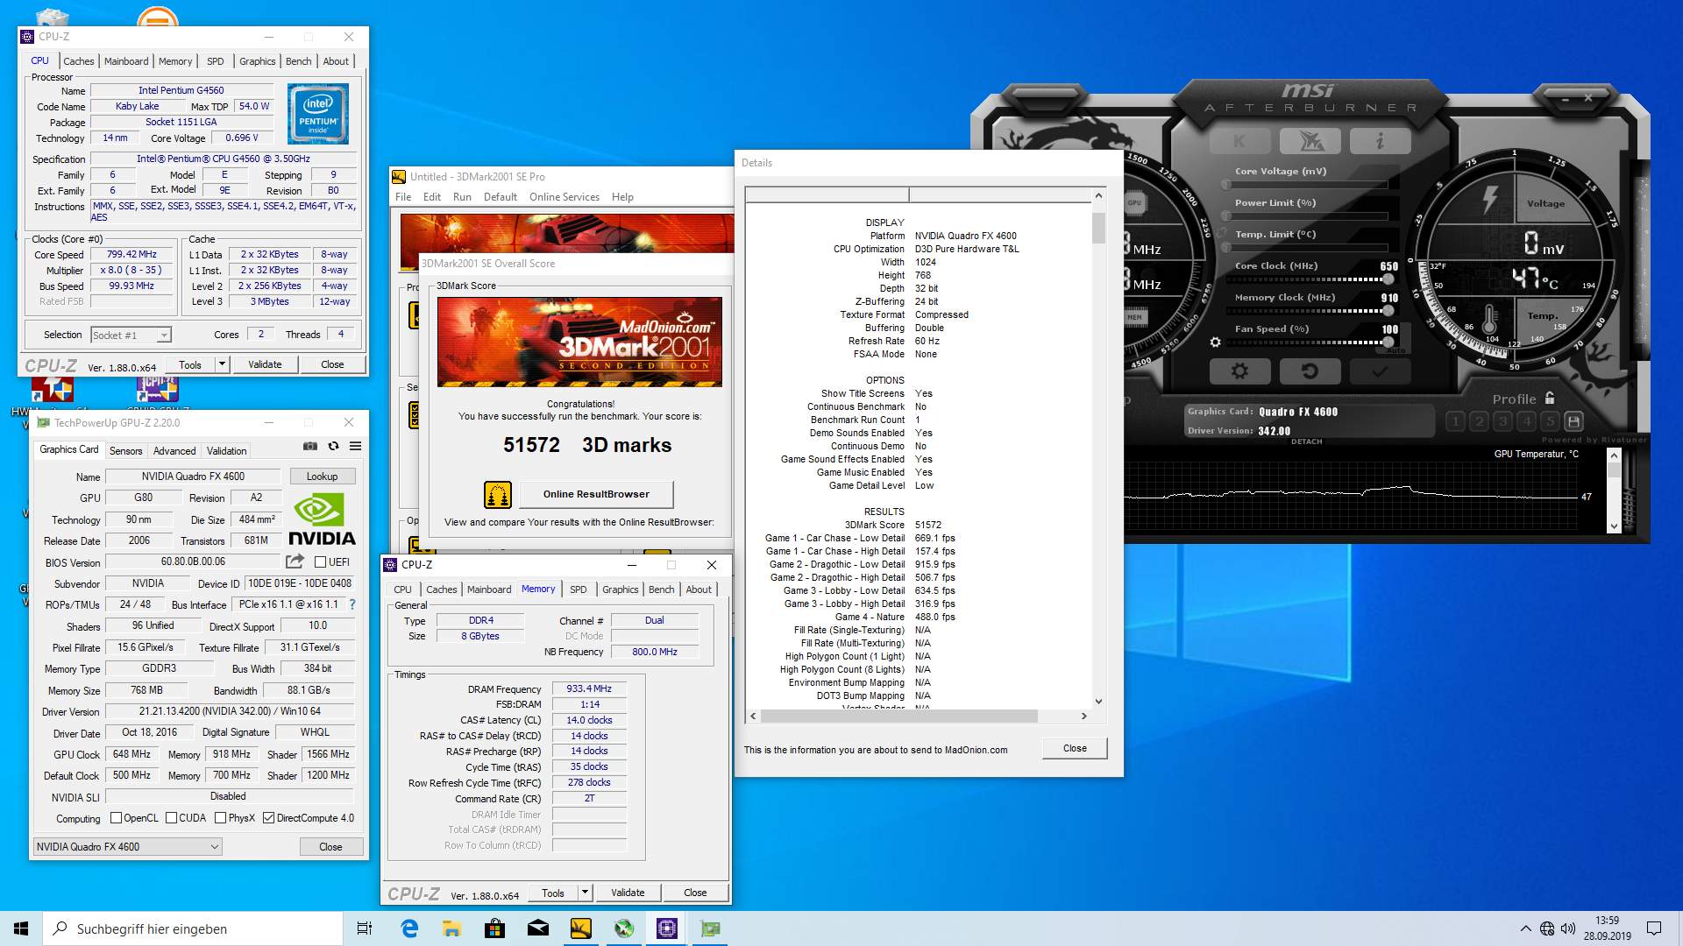Click the Online ResultBrowser button

click(x=596, y=494)
